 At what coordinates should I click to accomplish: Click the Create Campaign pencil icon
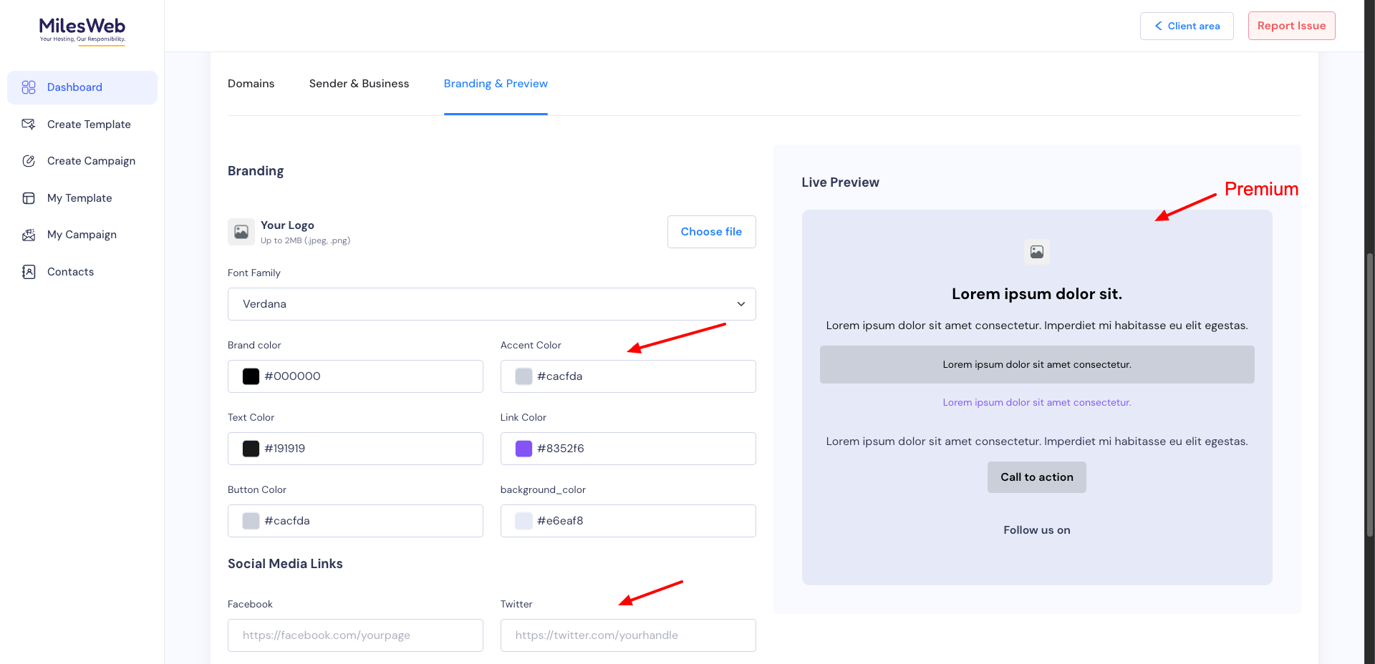click(29, 161)
